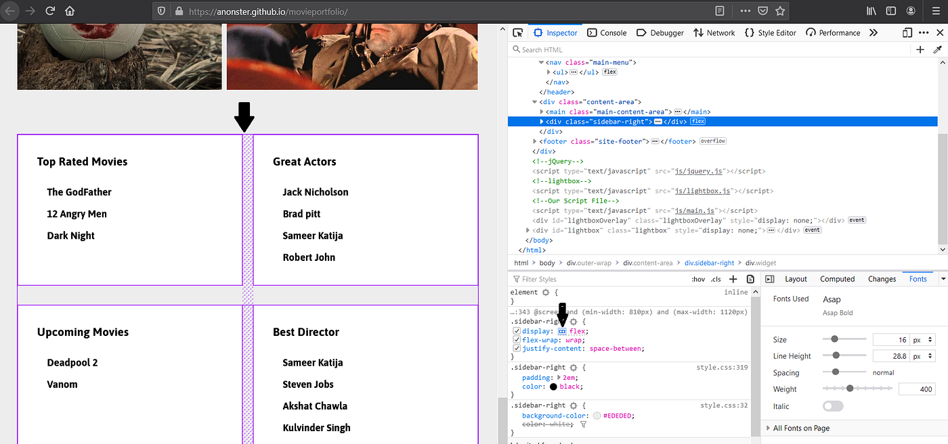Screen dimensions: 948x444
Task: Open style.css:319 source link
Action: pyautogui.click(x=722, y=368)
